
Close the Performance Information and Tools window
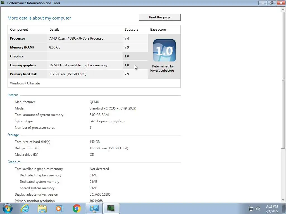click(x=281, y=3)
